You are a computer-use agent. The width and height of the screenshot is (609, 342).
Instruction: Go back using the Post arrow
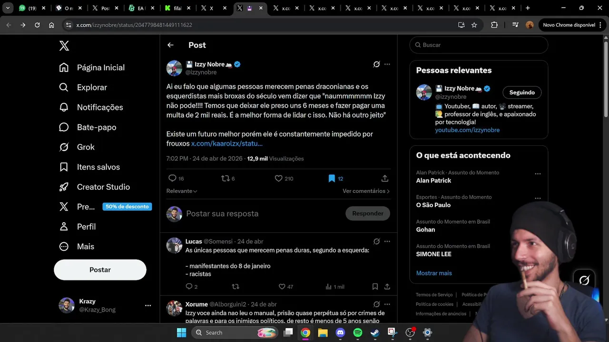[x=170, y=45]
